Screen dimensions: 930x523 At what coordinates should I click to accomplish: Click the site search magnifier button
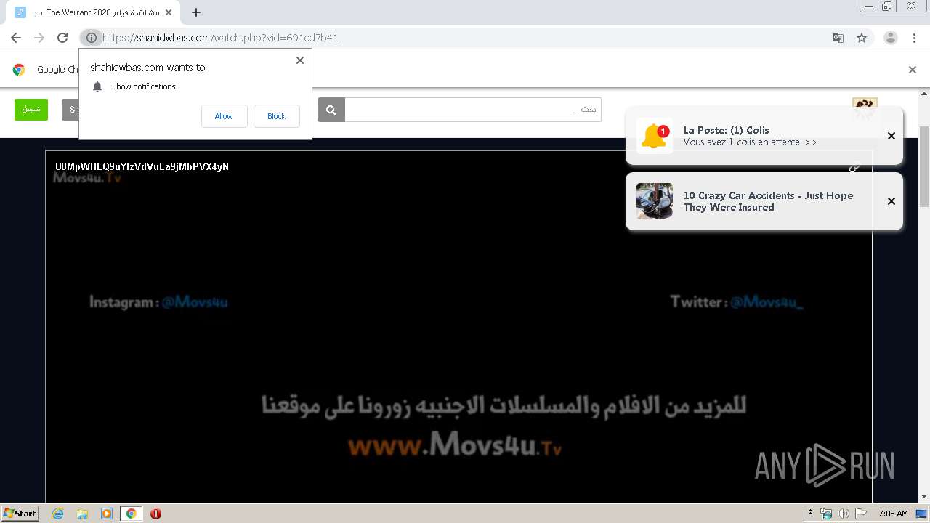[x=331, y=110]
